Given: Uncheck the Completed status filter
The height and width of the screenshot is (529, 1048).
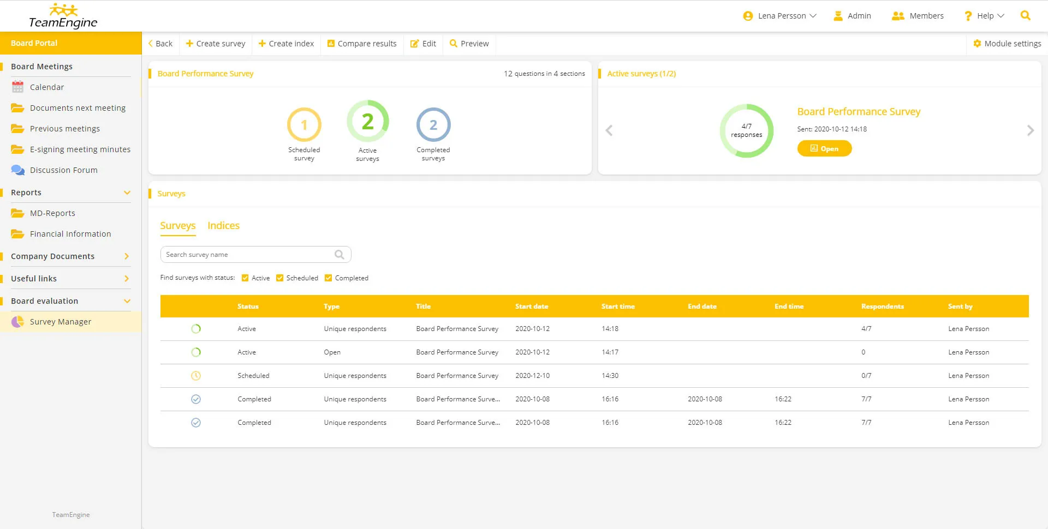Looking at the screenshot, I should (x=329, y=278).
